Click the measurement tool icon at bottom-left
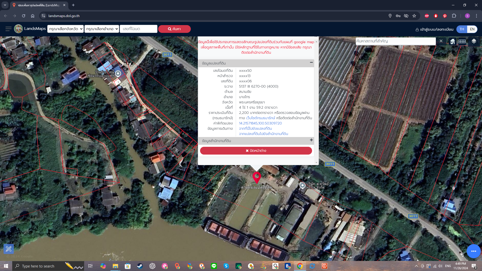This screenshot has width=482, height=271. click(9, 249)
